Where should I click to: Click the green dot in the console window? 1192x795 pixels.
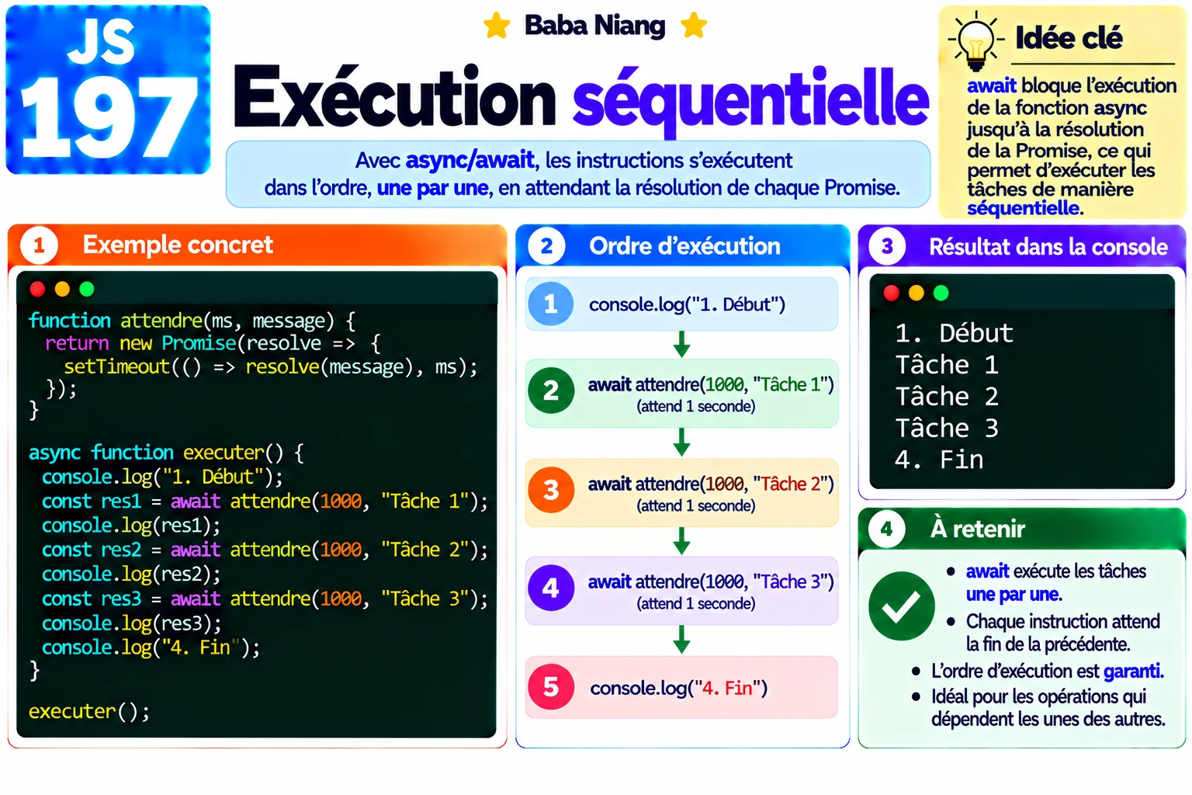pos(941,293)
